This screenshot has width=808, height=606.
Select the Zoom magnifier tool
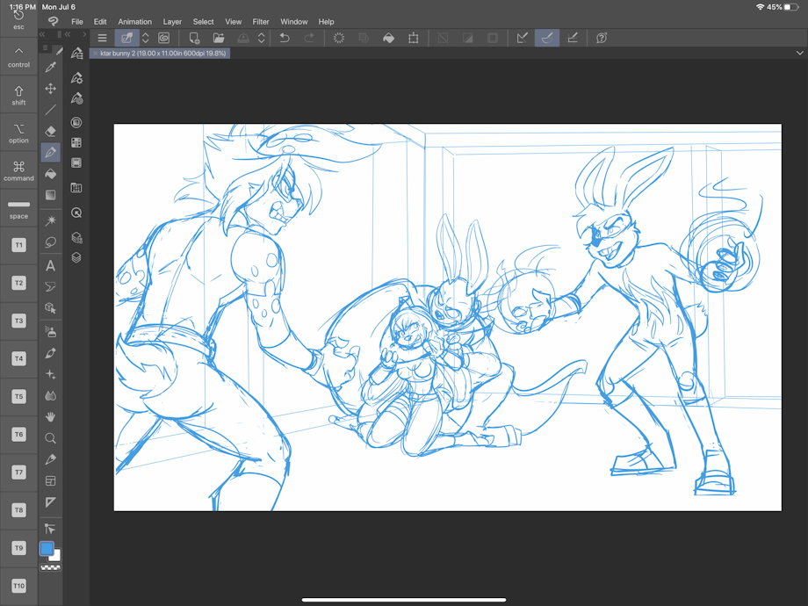pyautogui.click(x=51, y=438)
